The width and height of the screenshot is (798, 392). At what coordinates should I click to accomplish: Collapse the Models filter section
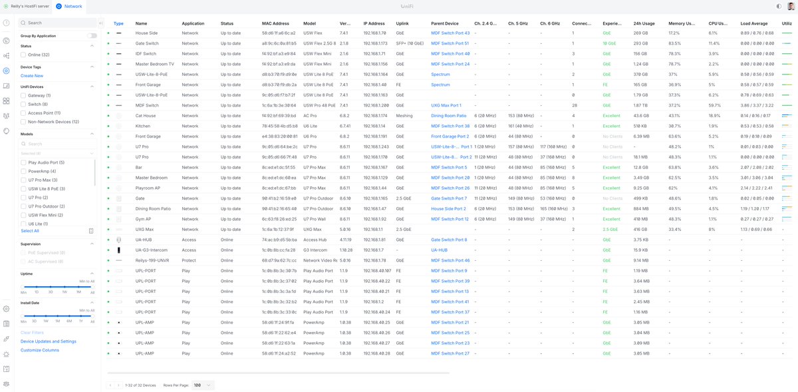(x=92, y=133)
